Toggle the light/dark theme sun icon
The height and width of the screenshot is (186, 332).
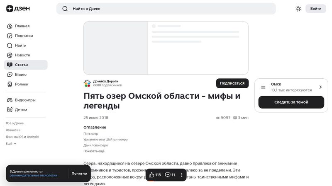298,9
